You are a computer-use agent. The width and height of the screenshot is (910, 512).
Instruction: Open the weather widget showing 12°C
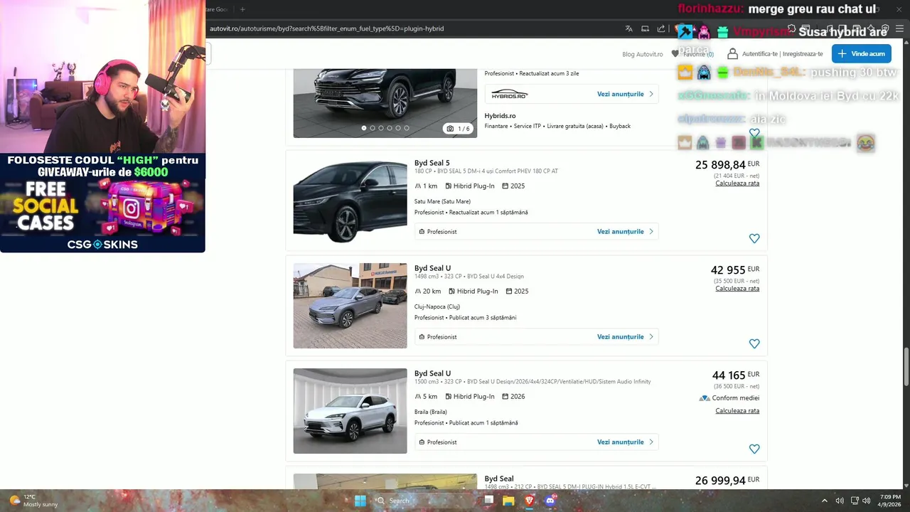(x=32, y=501)
